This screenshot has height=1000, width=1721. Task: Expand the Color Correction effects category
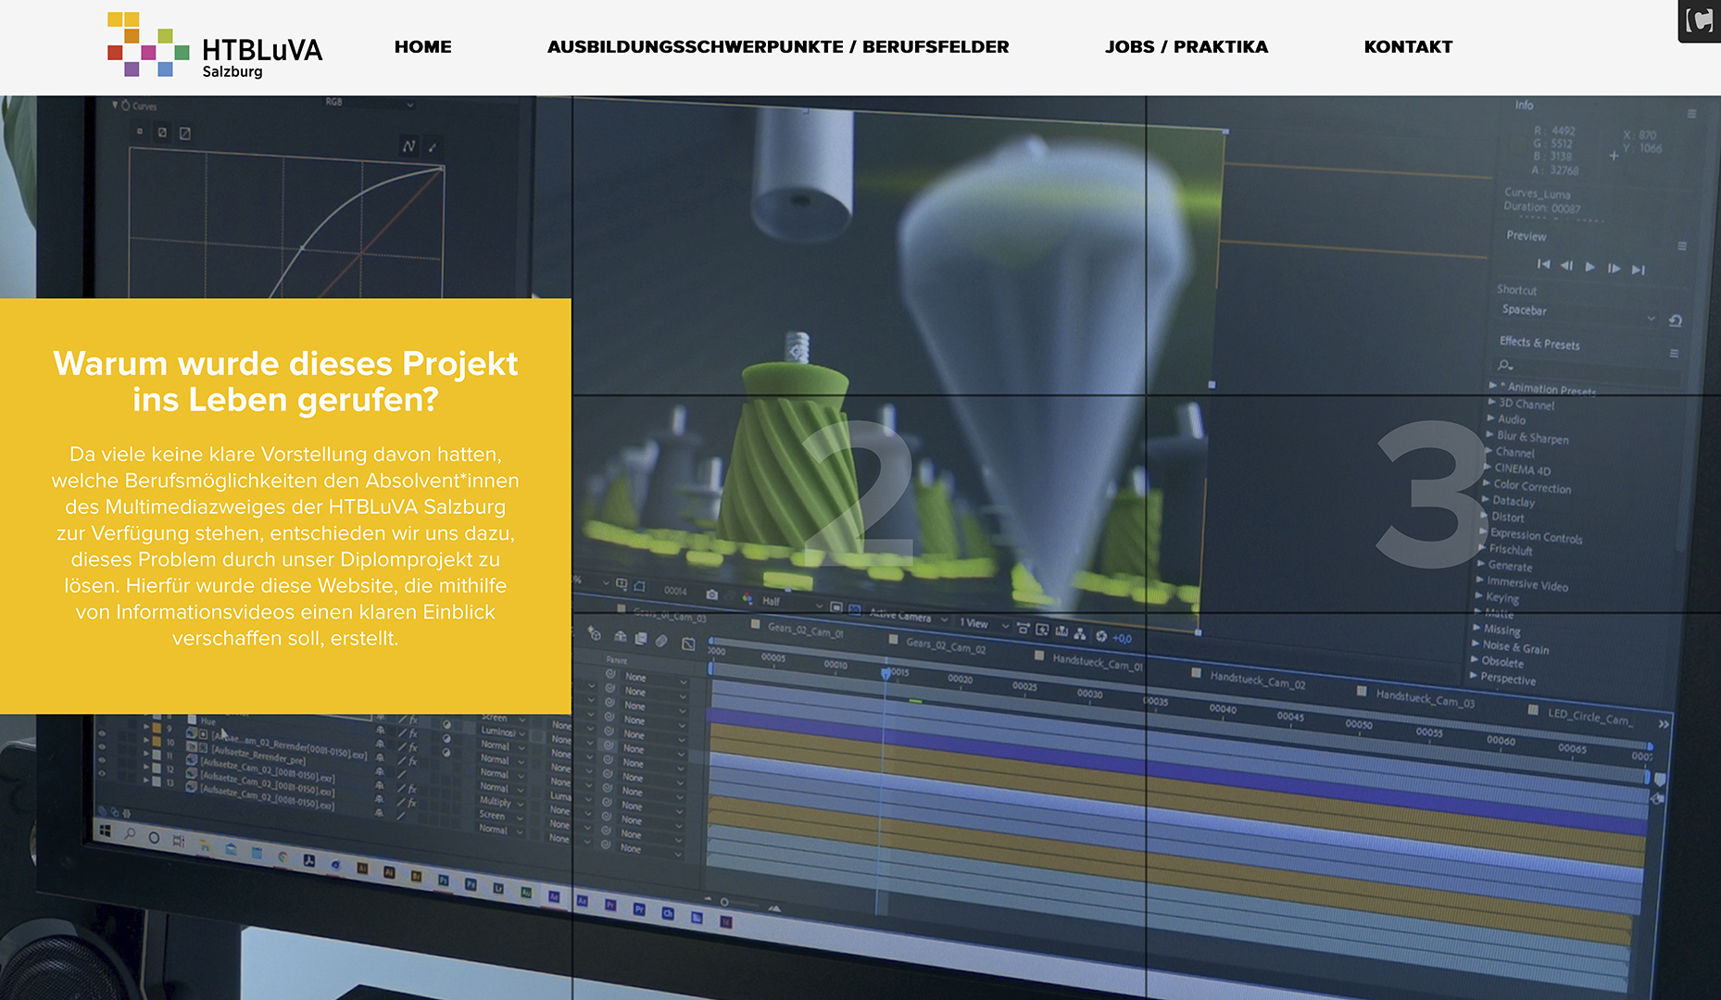coord(1486,483)
